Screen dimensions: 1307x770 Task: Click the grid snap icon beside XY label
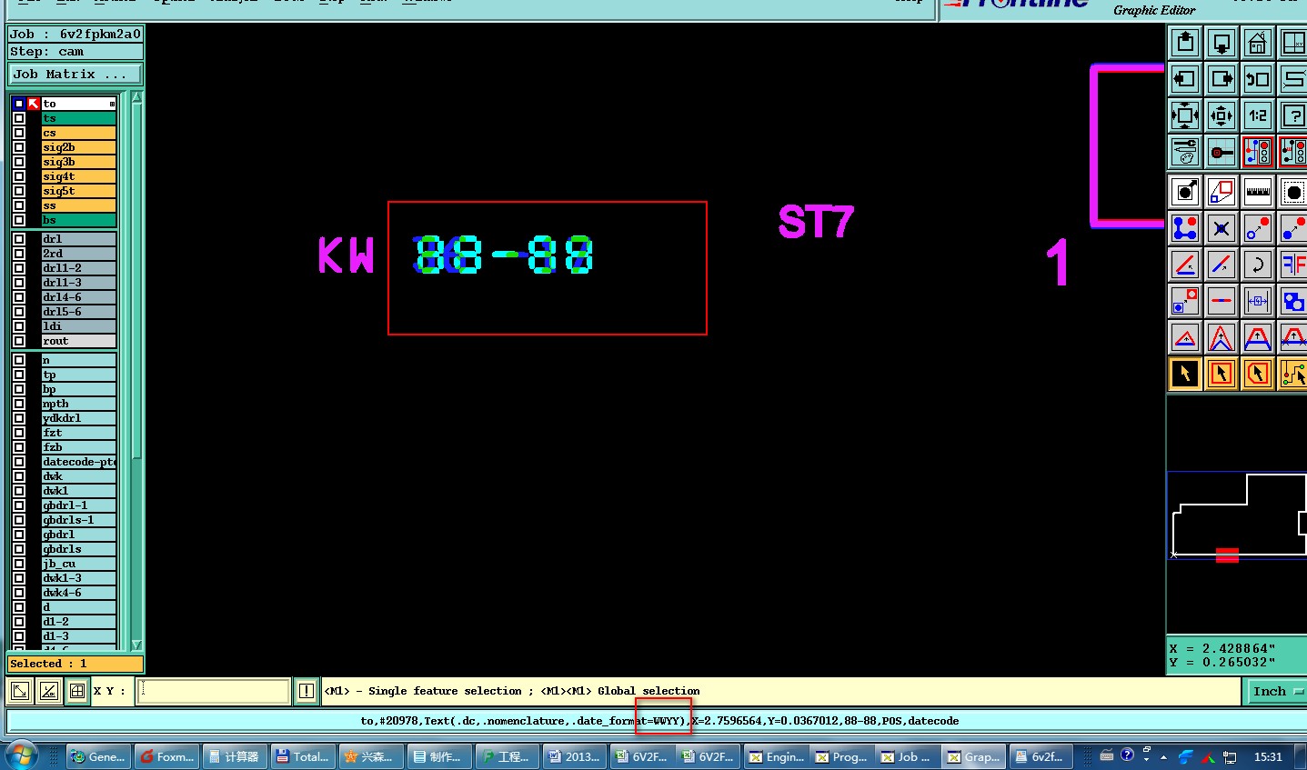pyautogui.click(x=77, y=691)
